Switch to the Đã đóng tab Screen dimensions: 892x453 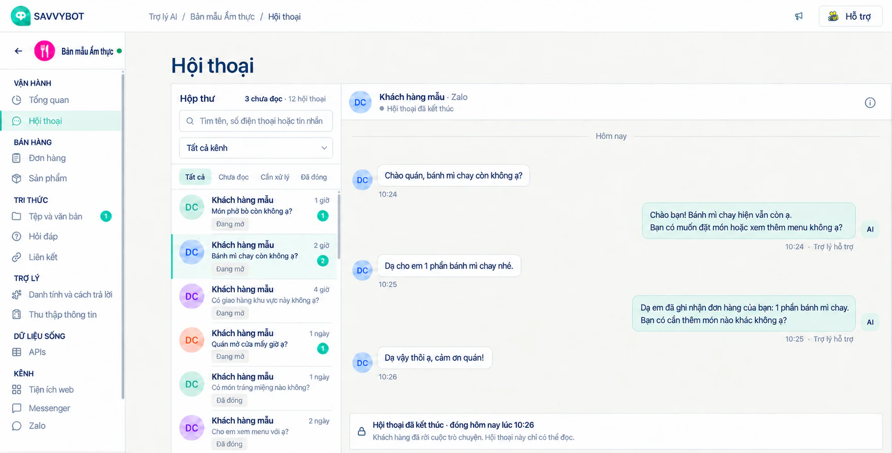314,177
